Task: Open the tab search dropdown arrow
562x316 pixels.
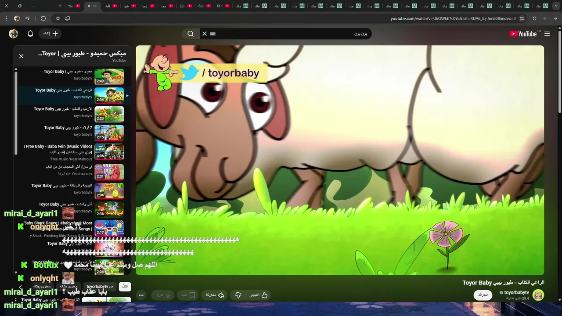Action: (555, 6)
